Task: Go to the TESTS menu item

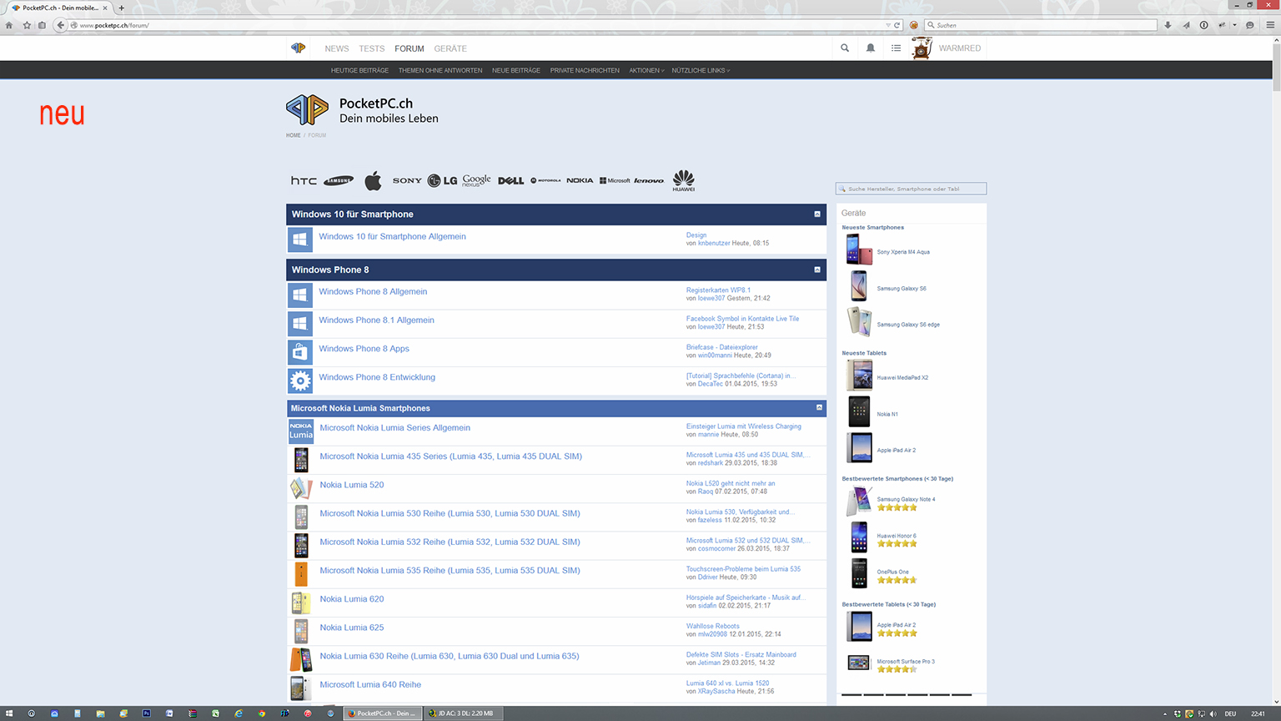Action: tap(372, 48)
